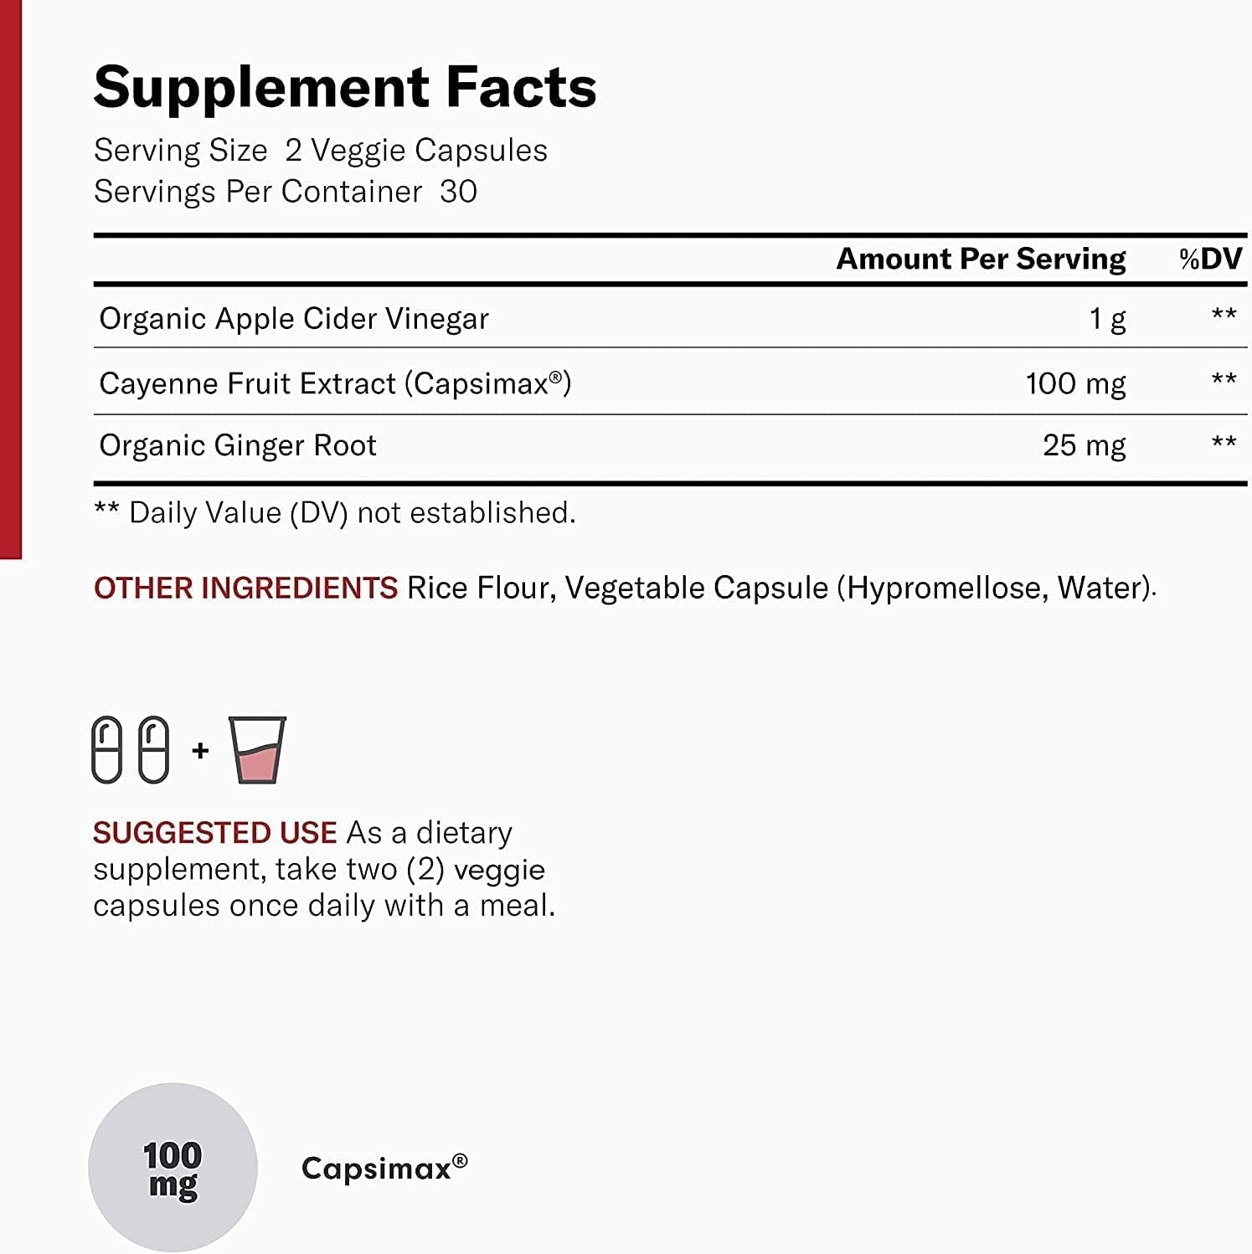This screenshot has width=1252, height=1254.
Task: Click the pink drinking glass icon
Action: point(257,750)
